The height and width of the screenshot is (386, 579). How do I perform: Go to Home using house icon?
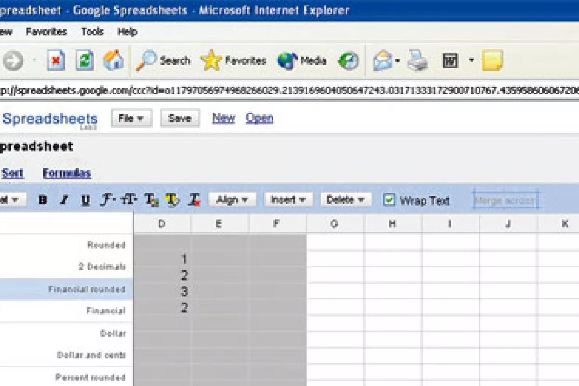113,61
